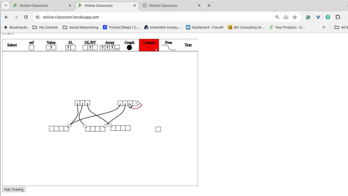Open the My Content bookmark folder
The height and width of the screenshot is (196, 348).
point(45,27)
